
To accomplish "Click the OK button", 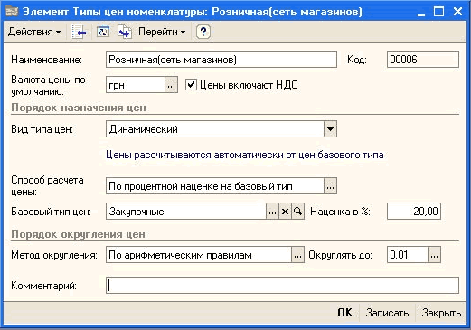I will pos(345,313).
